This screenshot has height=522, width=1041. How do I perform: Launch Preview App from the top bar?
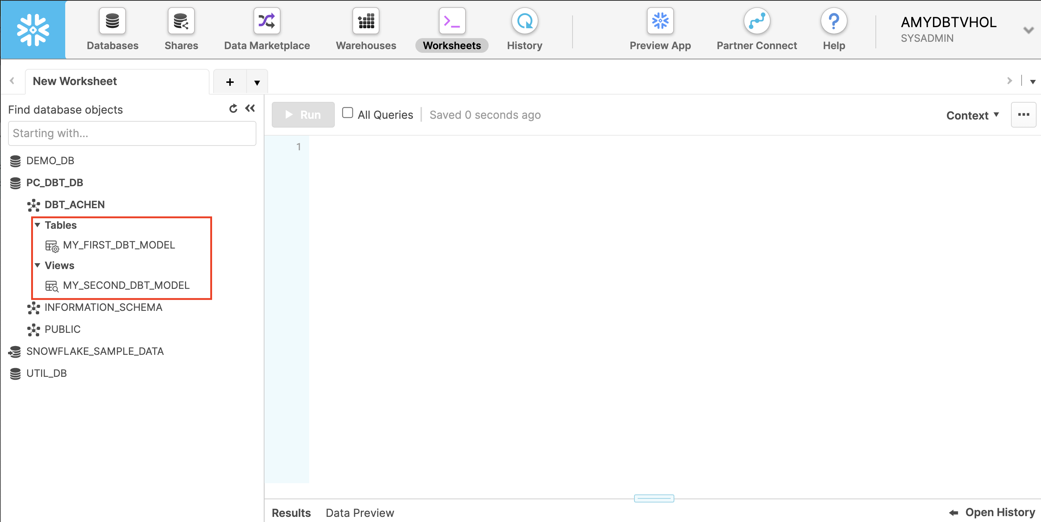660,21
